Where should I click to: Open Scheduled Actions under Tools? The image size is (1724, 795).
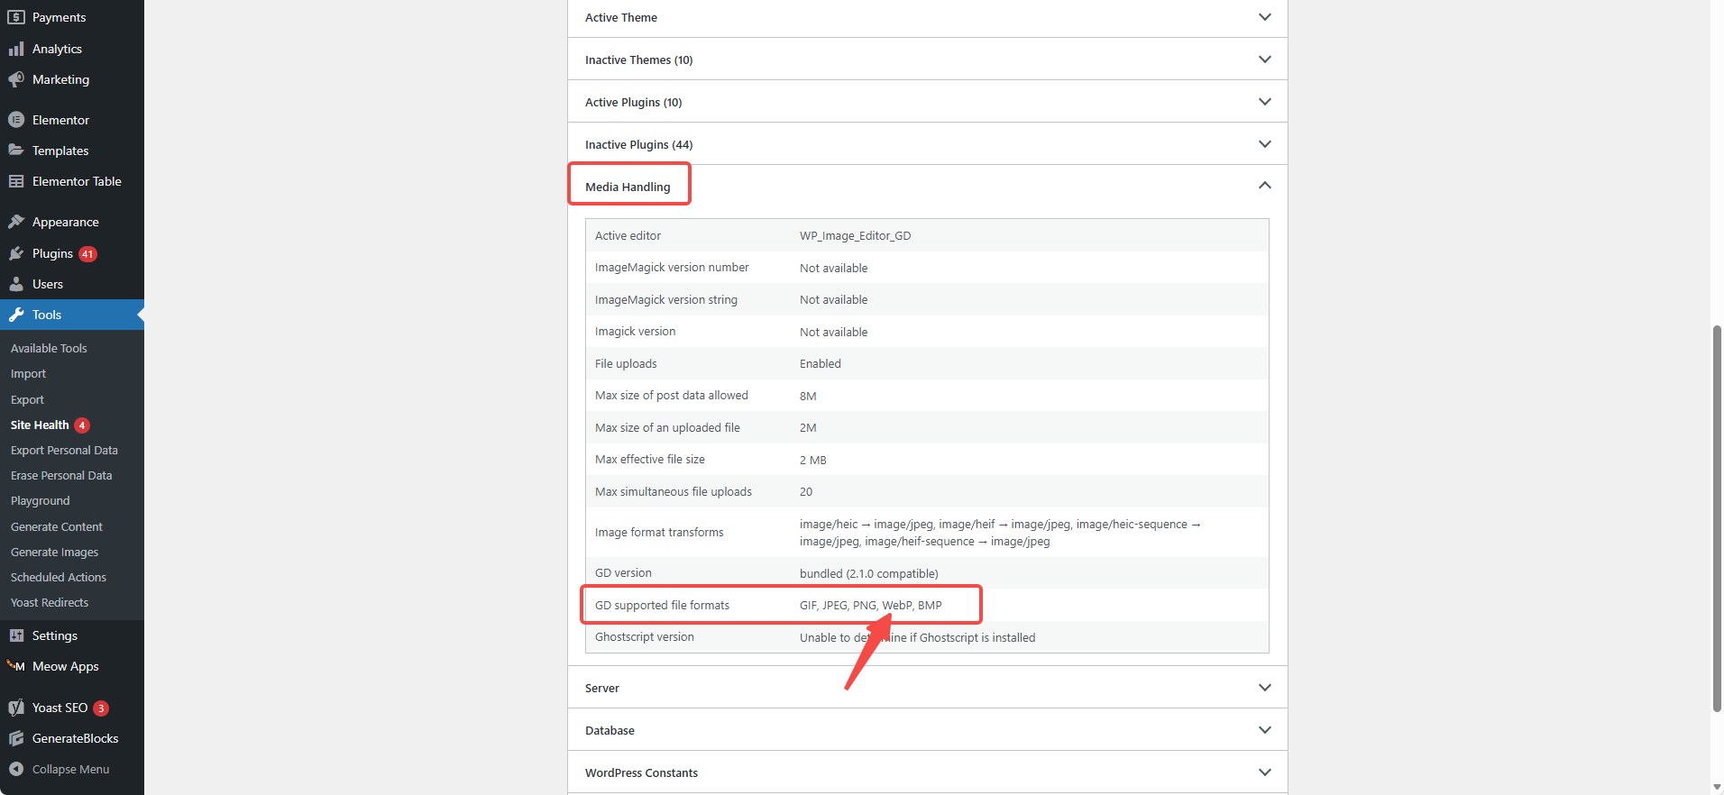click(59, 577)
